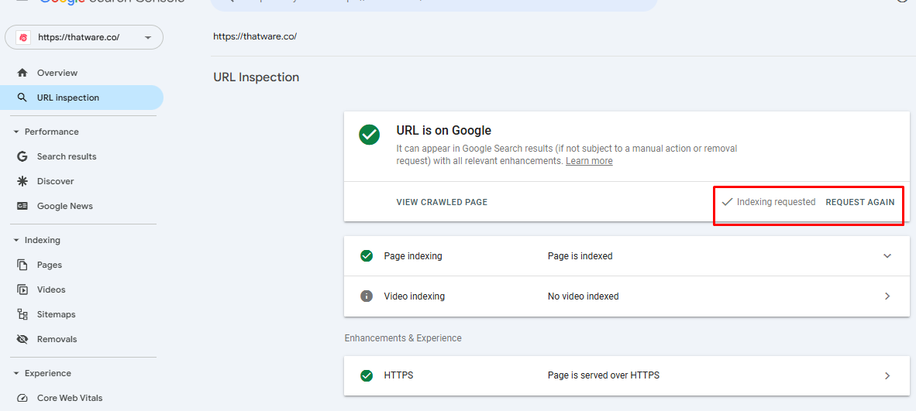The width and height of the screenshot is (916, 411).
Task: Click the sitemap tree icon
Action: (x=22, y=314)
